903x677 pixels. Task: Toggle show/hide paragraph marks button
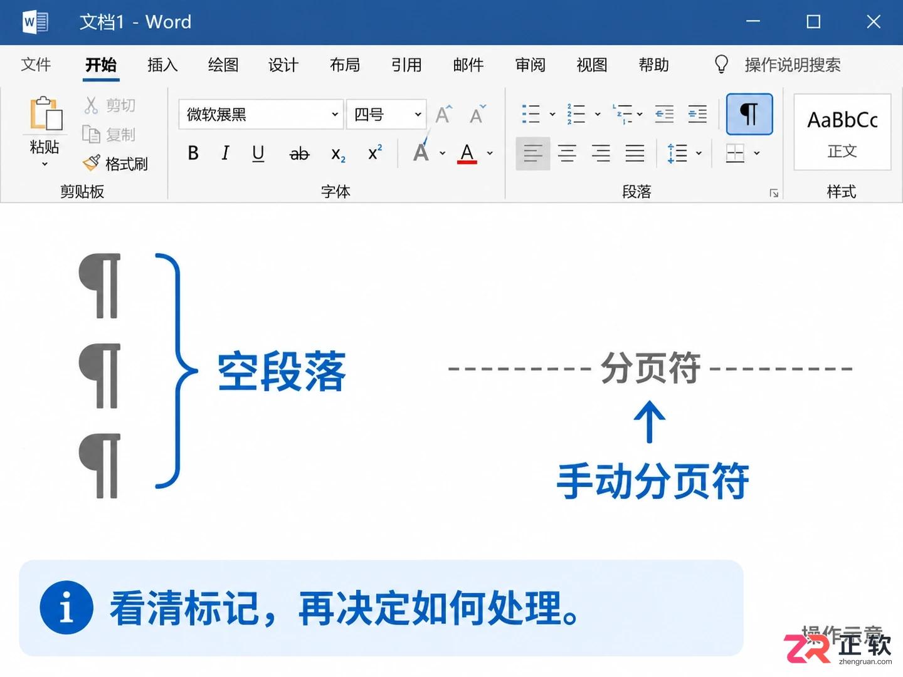(x=749, y=114)
